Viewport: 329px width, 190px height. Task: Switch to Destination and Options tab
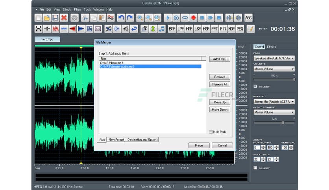142,140
